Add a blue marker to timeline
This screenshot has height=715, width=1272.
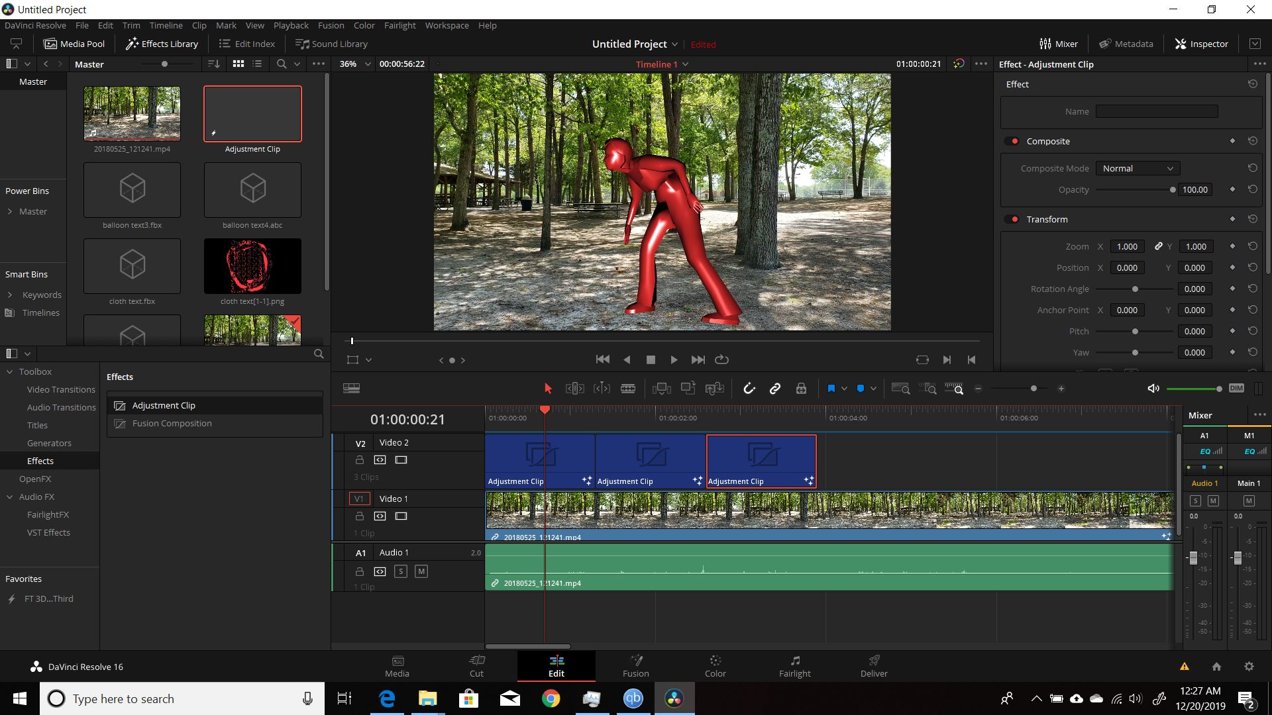pyautogui.click(x=860, y=389)
